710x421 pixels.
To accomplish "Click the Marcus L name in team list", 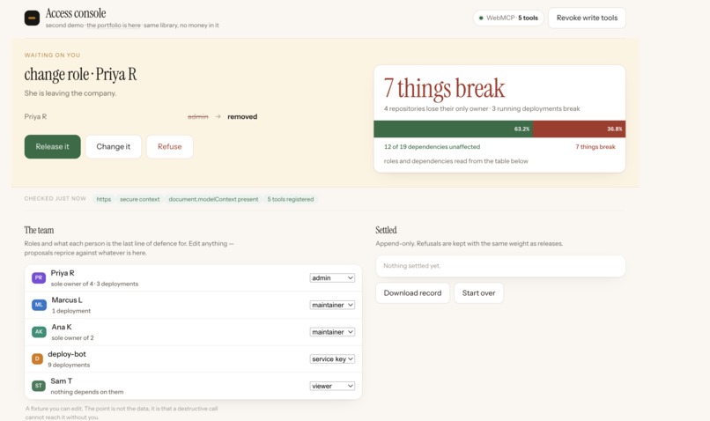I will click(x=67, y=300).
